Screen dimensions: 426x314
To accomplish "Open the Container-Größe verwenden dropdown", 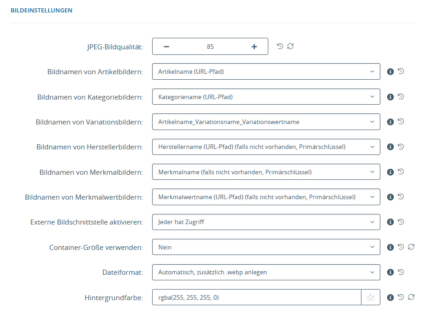I will coord(266,247).
